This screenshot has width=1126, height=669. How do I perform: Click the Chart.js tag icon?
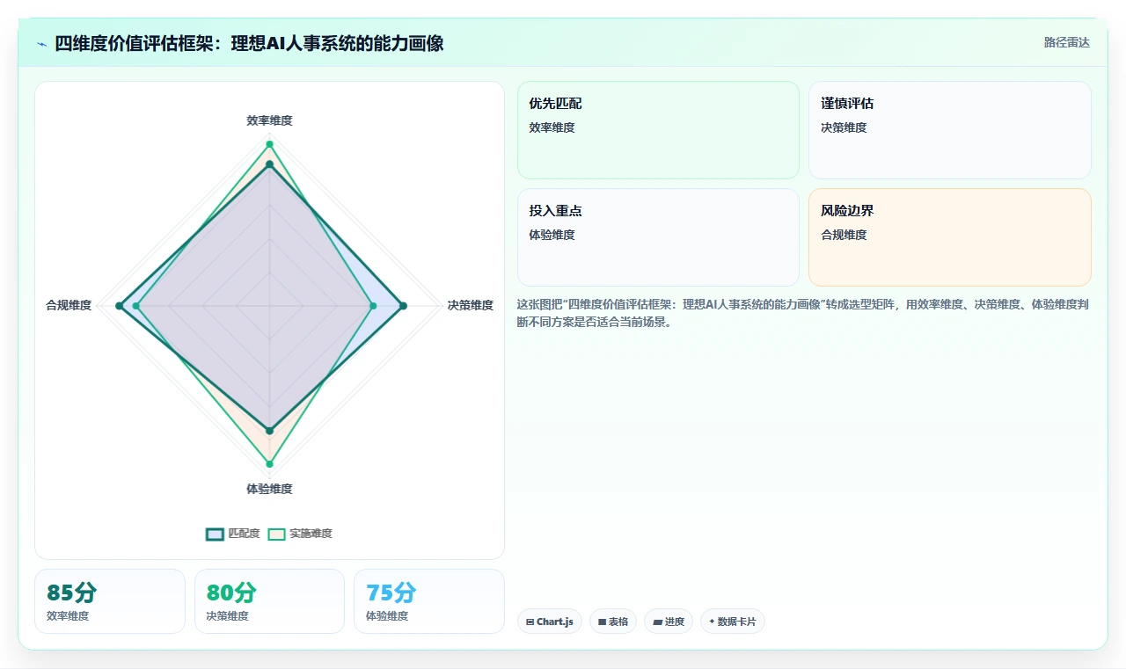530,622
